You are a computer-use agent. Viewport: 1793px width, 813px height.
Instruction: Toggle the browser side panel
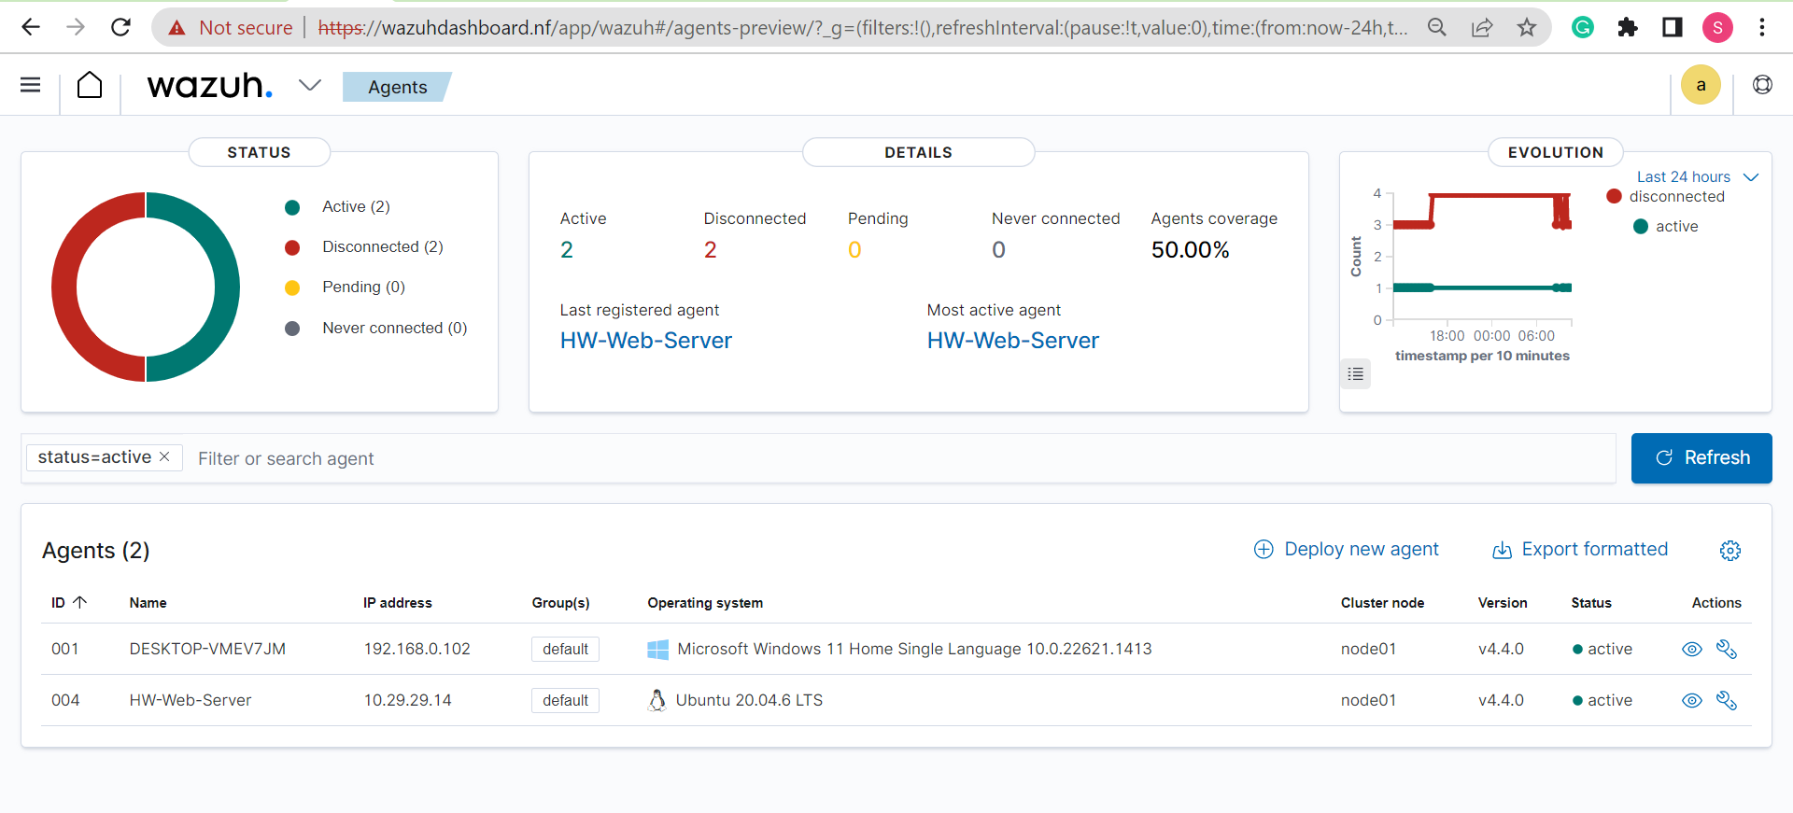(1673, 27)
